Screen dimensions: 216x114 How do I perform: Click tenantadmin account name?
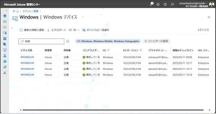(x=193, y=3)
